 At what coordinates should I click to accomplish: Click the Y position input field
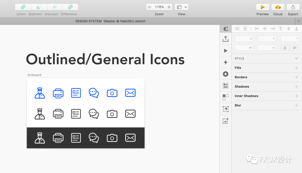click(x=267, y=39)
